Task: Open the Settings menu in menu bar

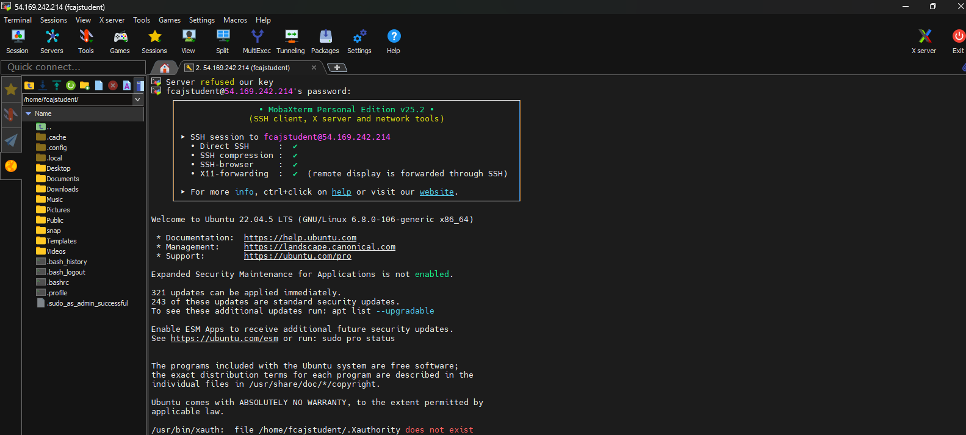Action: point(202,20)
